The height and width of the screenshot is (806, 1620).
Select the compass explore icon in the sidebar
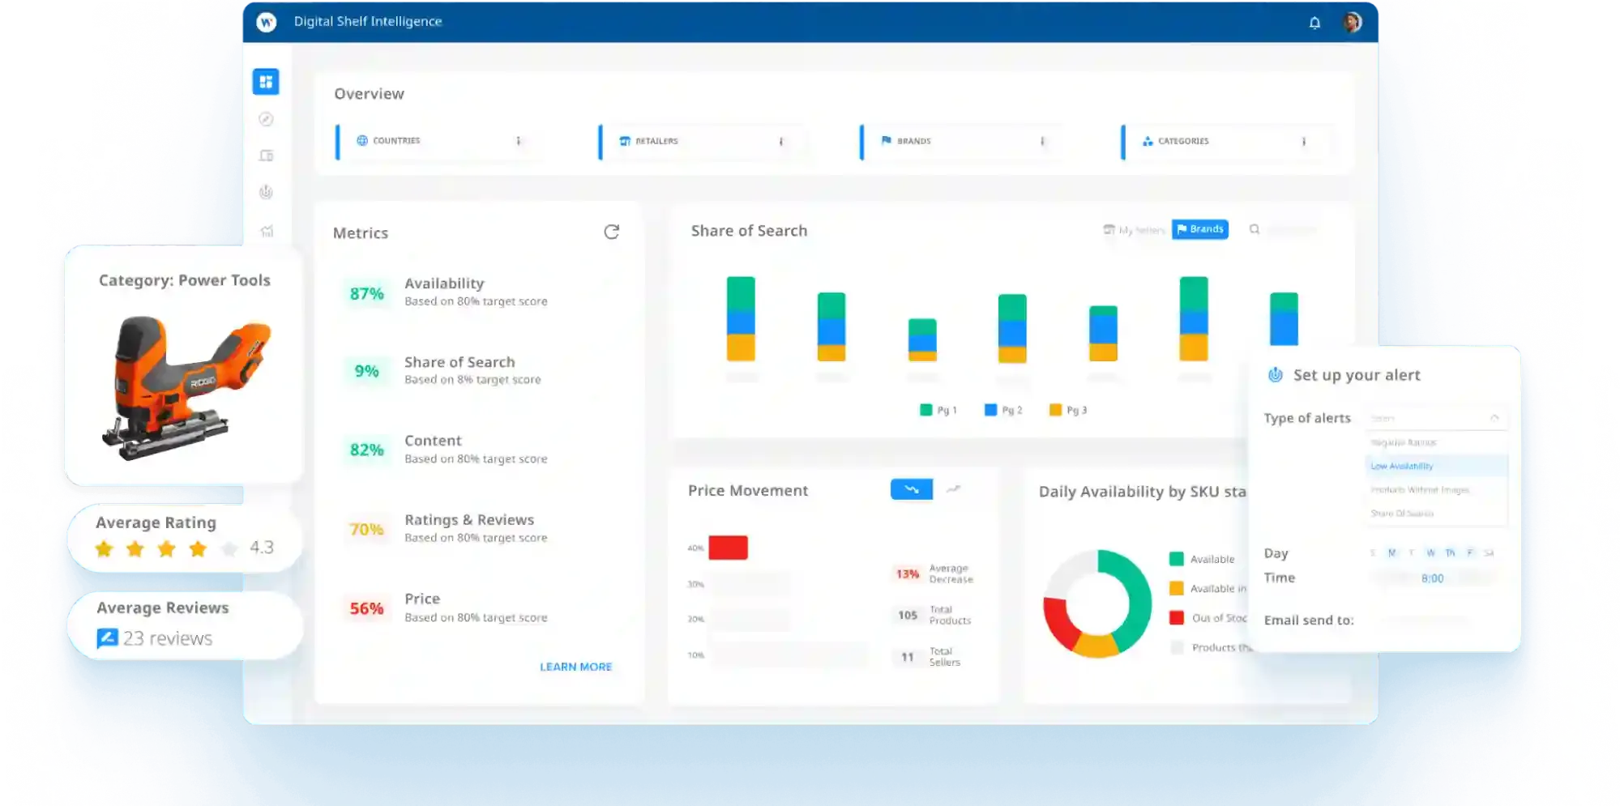pos(266,119)
